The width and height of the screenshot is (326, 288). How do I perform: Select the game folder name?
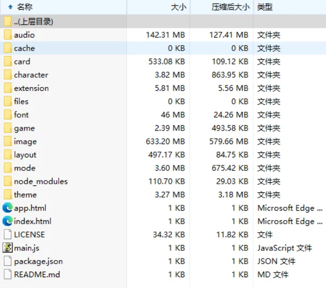click(x=24, y=128)
